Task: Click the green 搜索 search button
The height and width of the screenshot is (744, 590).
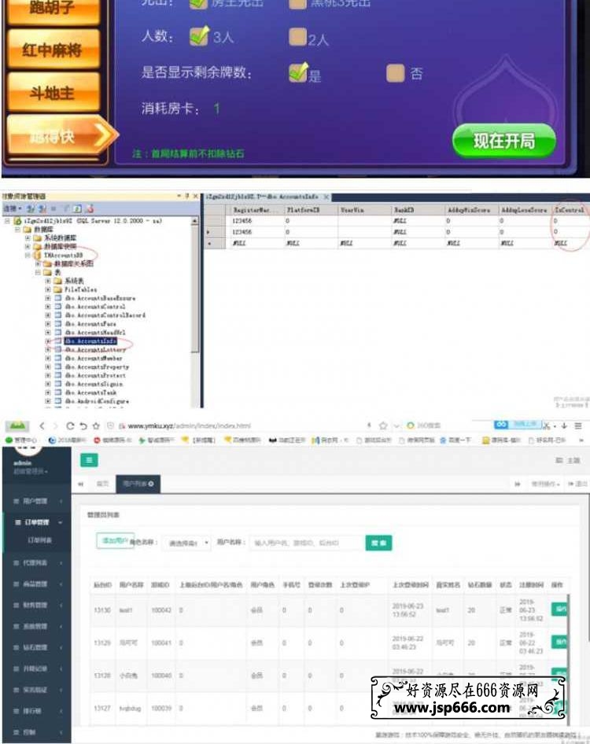Action: 378,543
